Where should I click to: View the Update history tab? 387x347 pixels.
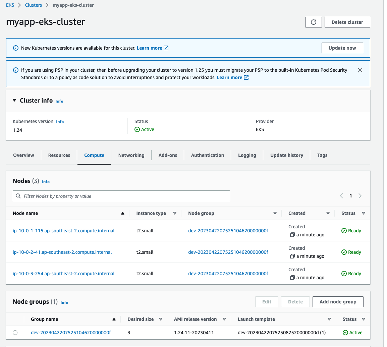pyautogui.click(x=287, y=155)
